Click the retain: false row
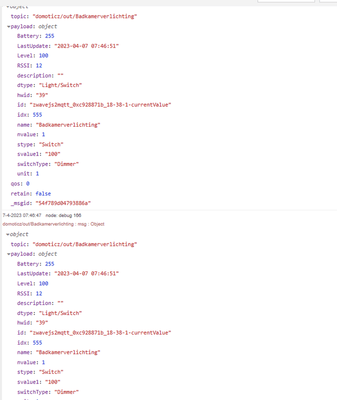The width and height of the screenshot is (337, 400). tap(31, 193)
